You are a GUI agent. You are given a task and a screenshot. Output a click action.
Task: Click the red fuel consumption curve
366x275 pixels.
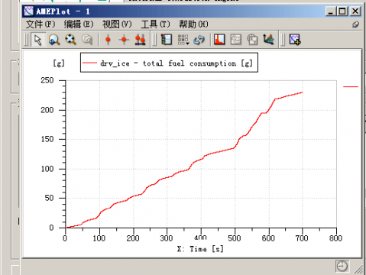click(x=184, y=170)
